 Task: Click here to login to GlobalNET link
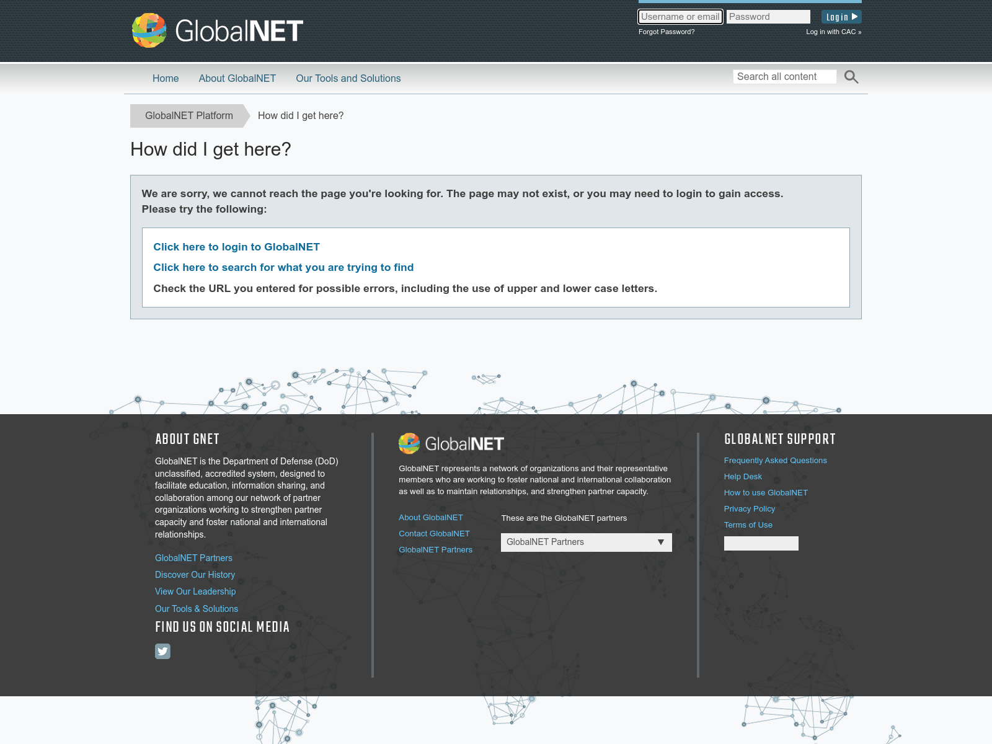pyautogui.click(x=237, y=247)
